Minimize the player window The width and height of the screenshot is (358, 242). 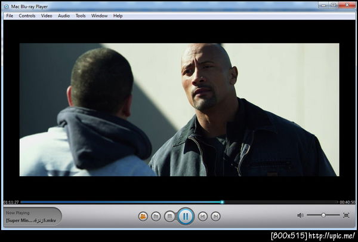pyautogui.click(x=323, y=5)
